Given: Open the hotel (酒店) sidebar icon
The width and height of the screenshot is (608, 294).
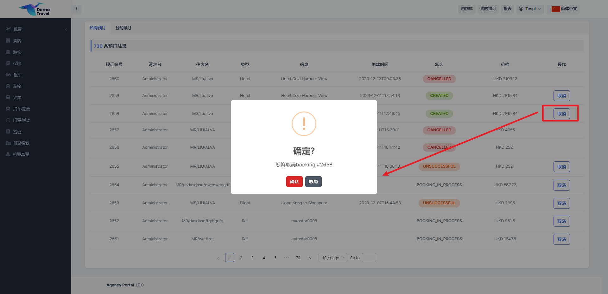Looking at the screenshot, I should coord(8,41).
